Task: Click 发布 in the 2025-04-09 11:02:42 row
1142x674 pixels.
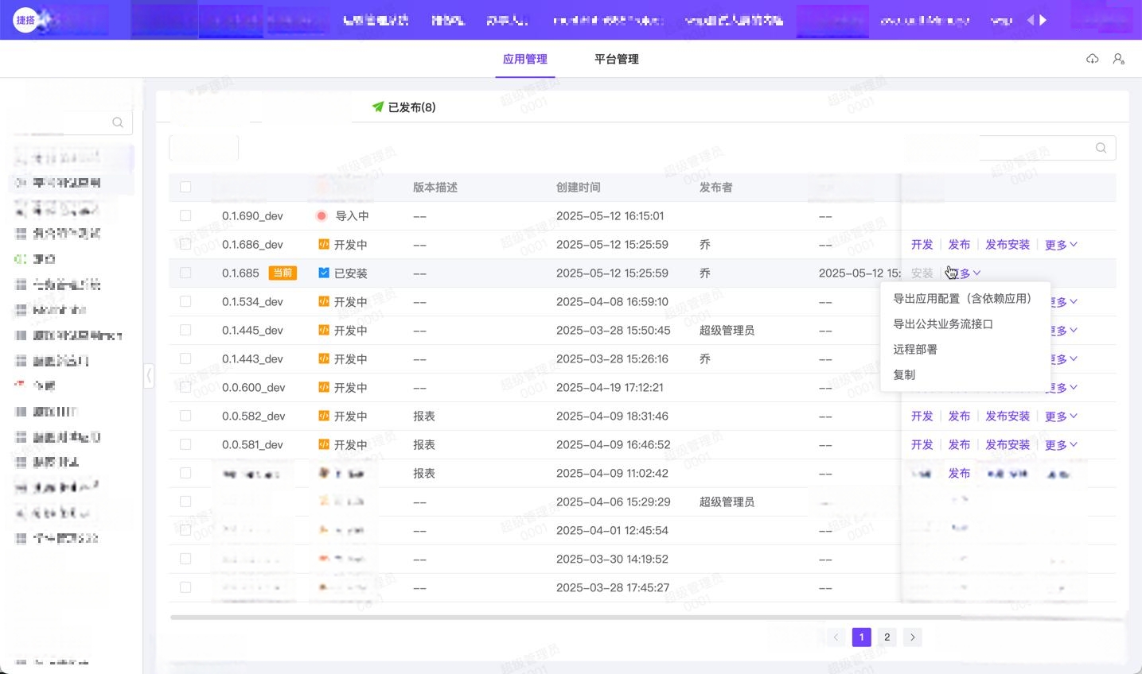Action: [x=960, y=474]
